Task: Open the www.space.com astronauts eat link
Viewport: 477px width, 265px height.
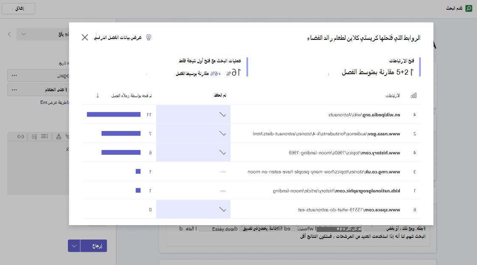Action: (x=349, y=210)
